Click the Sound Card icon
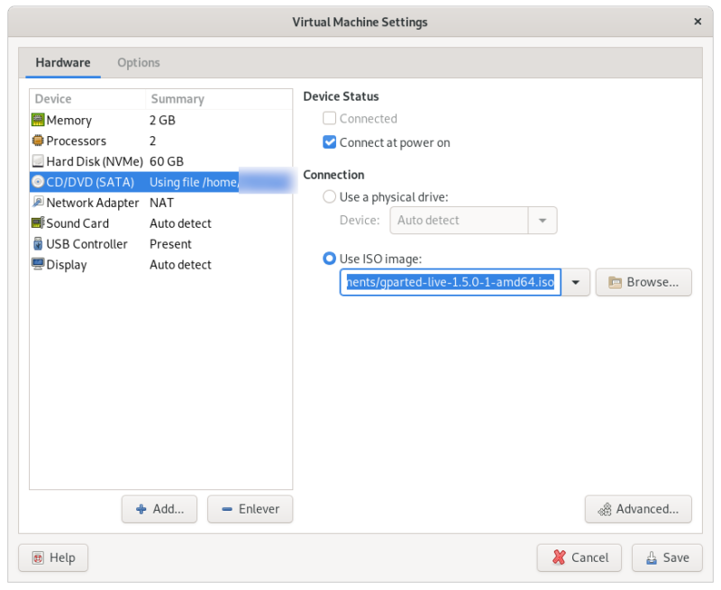This screenshot has height=590, width=721. pyautogui.click(x=38, y=222)
